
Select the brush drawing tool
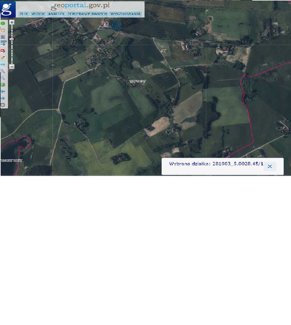coord(3,57)
